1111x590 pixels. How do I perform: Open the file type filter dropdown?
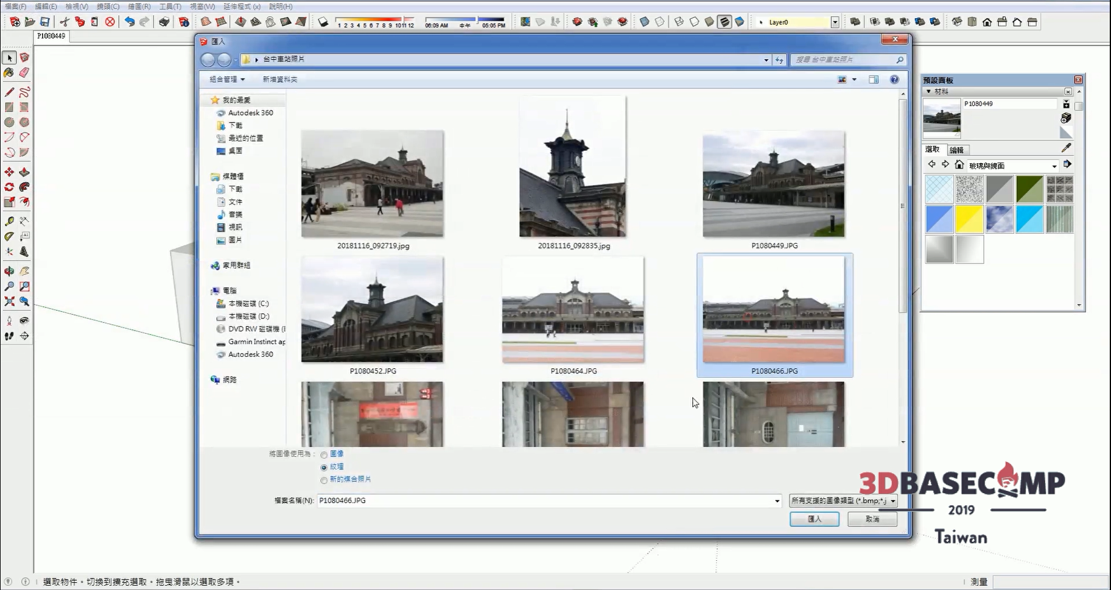coord(893,501)
